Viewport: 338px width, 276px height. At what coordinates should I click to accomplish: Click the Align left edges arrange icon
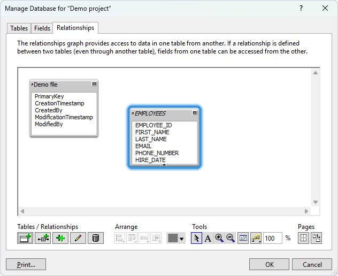coord(119,238)
